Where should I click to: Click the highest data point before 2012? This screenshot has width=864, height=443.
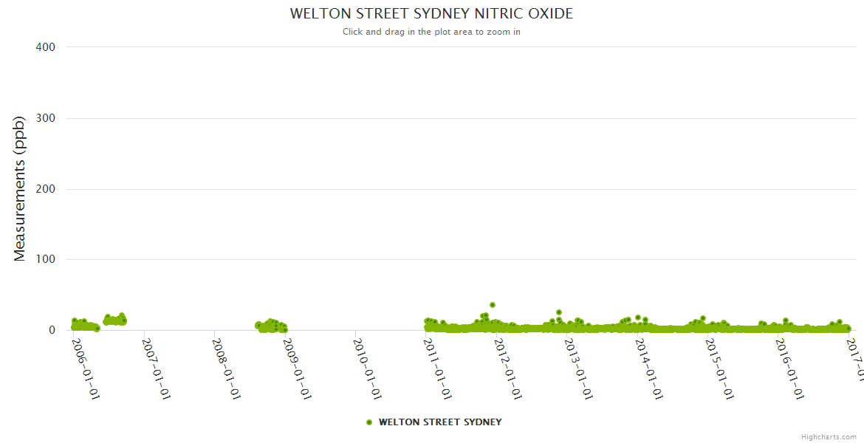493,305
